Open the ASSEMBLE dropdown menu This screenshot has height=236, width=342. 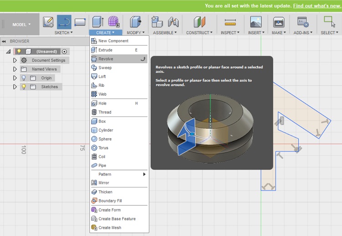(x=165, y=33)
